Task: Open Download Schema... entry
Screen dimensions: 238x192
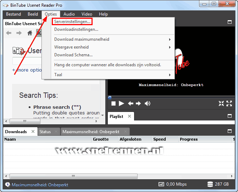Action: pyautogui.click(x=73, y=55)
